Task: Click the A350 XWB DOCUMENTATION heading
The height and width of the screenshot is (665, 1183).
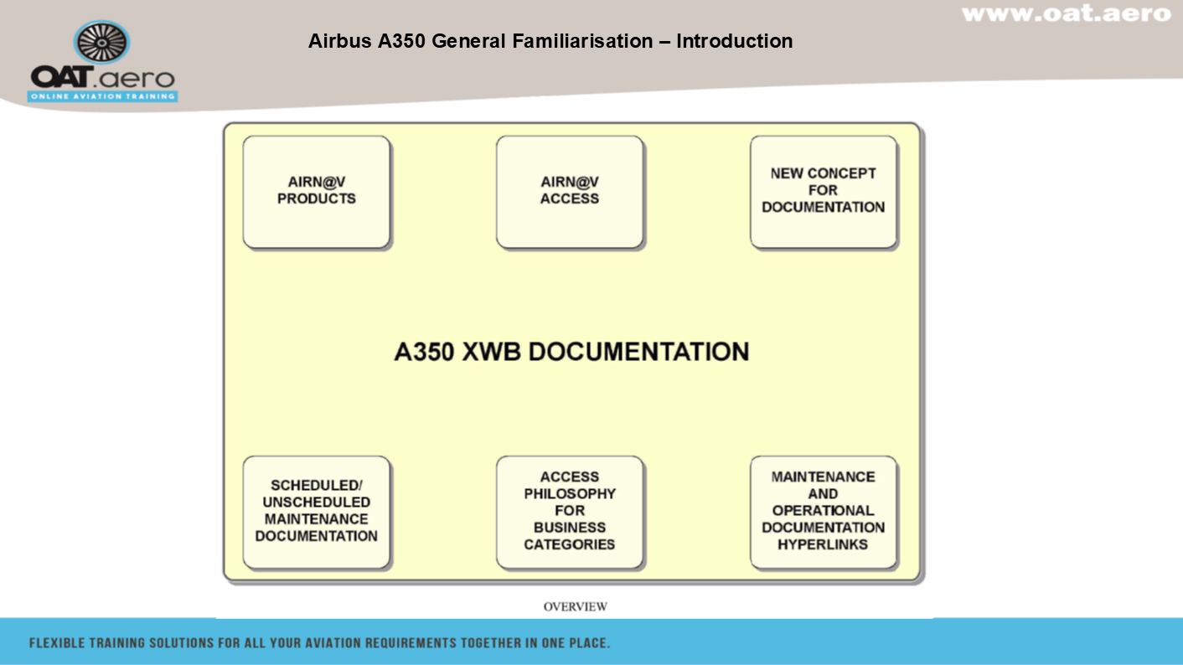Action: (x=571, y=352)
